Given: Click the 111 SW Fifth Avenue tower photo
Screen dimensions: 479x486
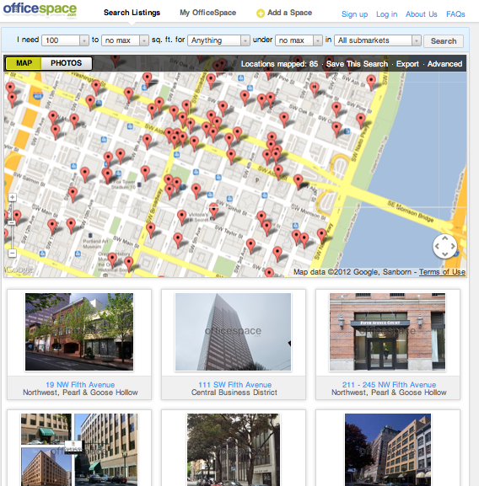Looking at the screenshot, I should [x=233, y=332].
